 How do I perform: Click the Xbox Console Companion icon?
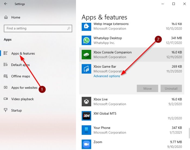click(x=86, y=55)
